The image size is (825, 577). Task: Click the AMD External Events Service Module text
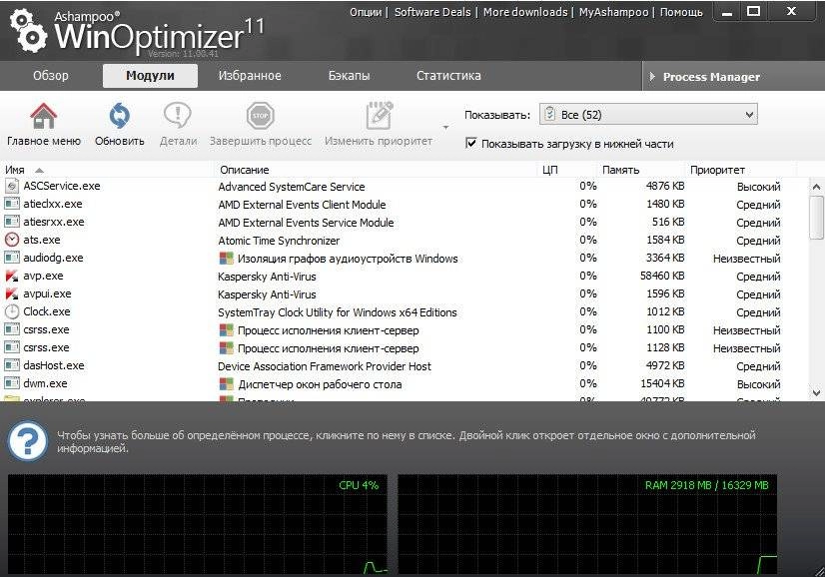click(307, 223)
